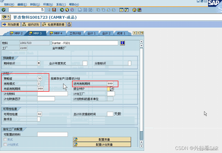
Task: Click the 逆向消耗期间 field
Action: 110,84
